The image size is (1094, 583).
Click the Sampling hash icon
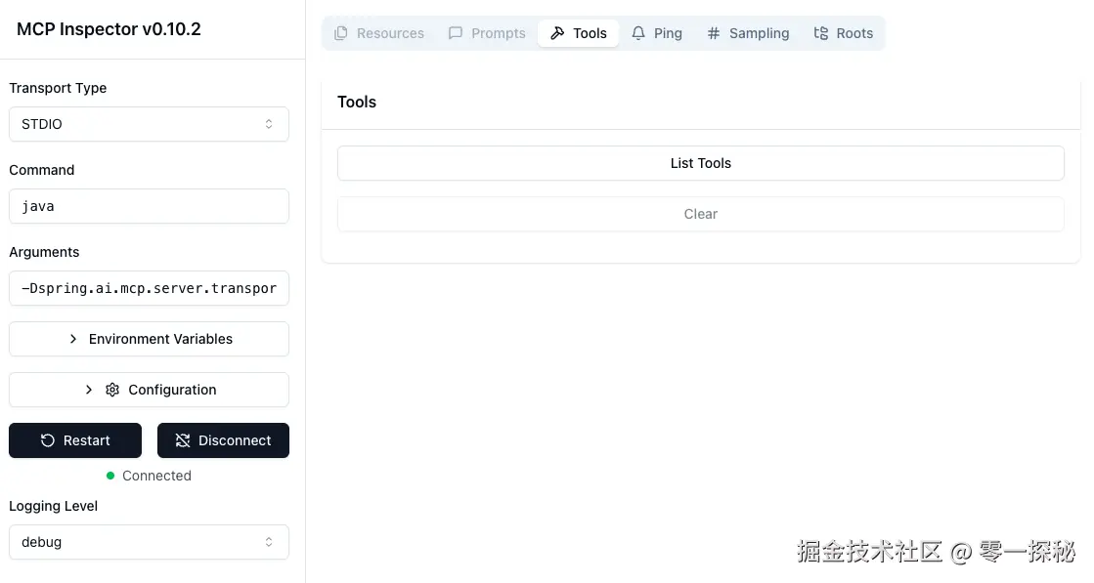click(713, 33)
